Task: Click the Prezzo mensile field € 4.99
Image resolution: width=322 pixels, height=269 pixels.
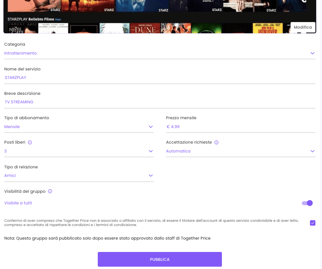Action: pyautogui.click(x=241, y=127)
